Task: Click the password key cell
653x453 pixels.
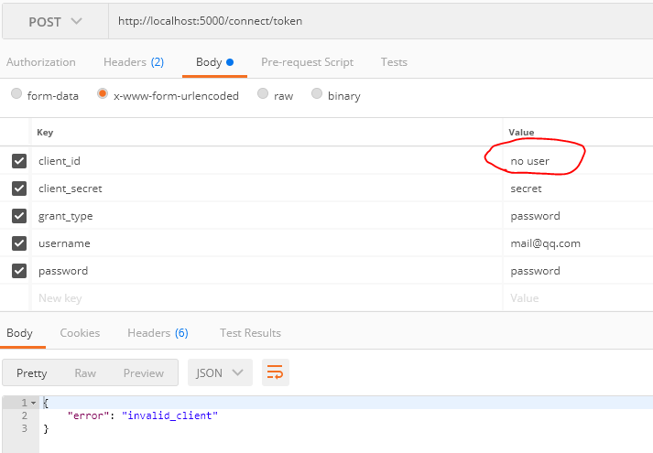Action: click(267, 271)
